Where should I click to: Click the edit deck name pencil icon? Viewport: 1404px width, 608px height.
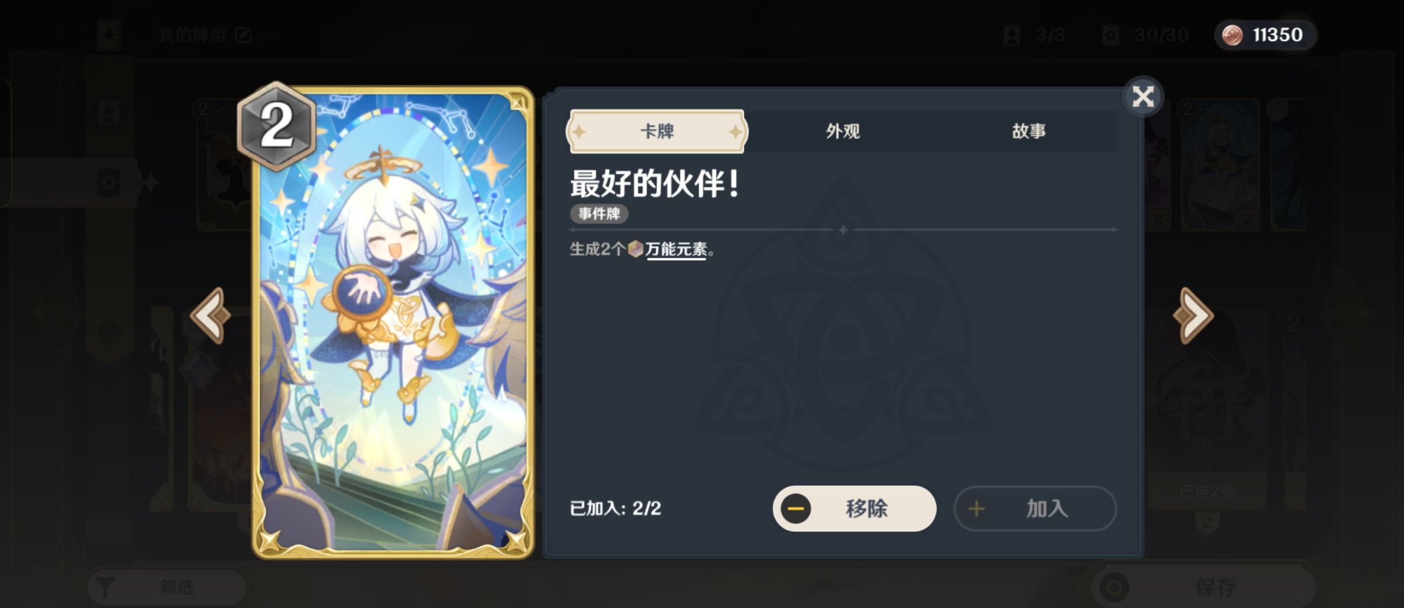tap(243, 35)
